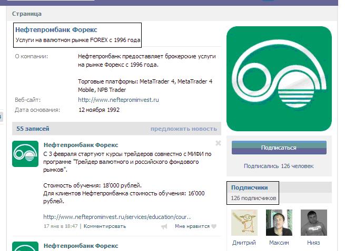Open the large green Нефтепромбанк logo image

pos(279,79)
